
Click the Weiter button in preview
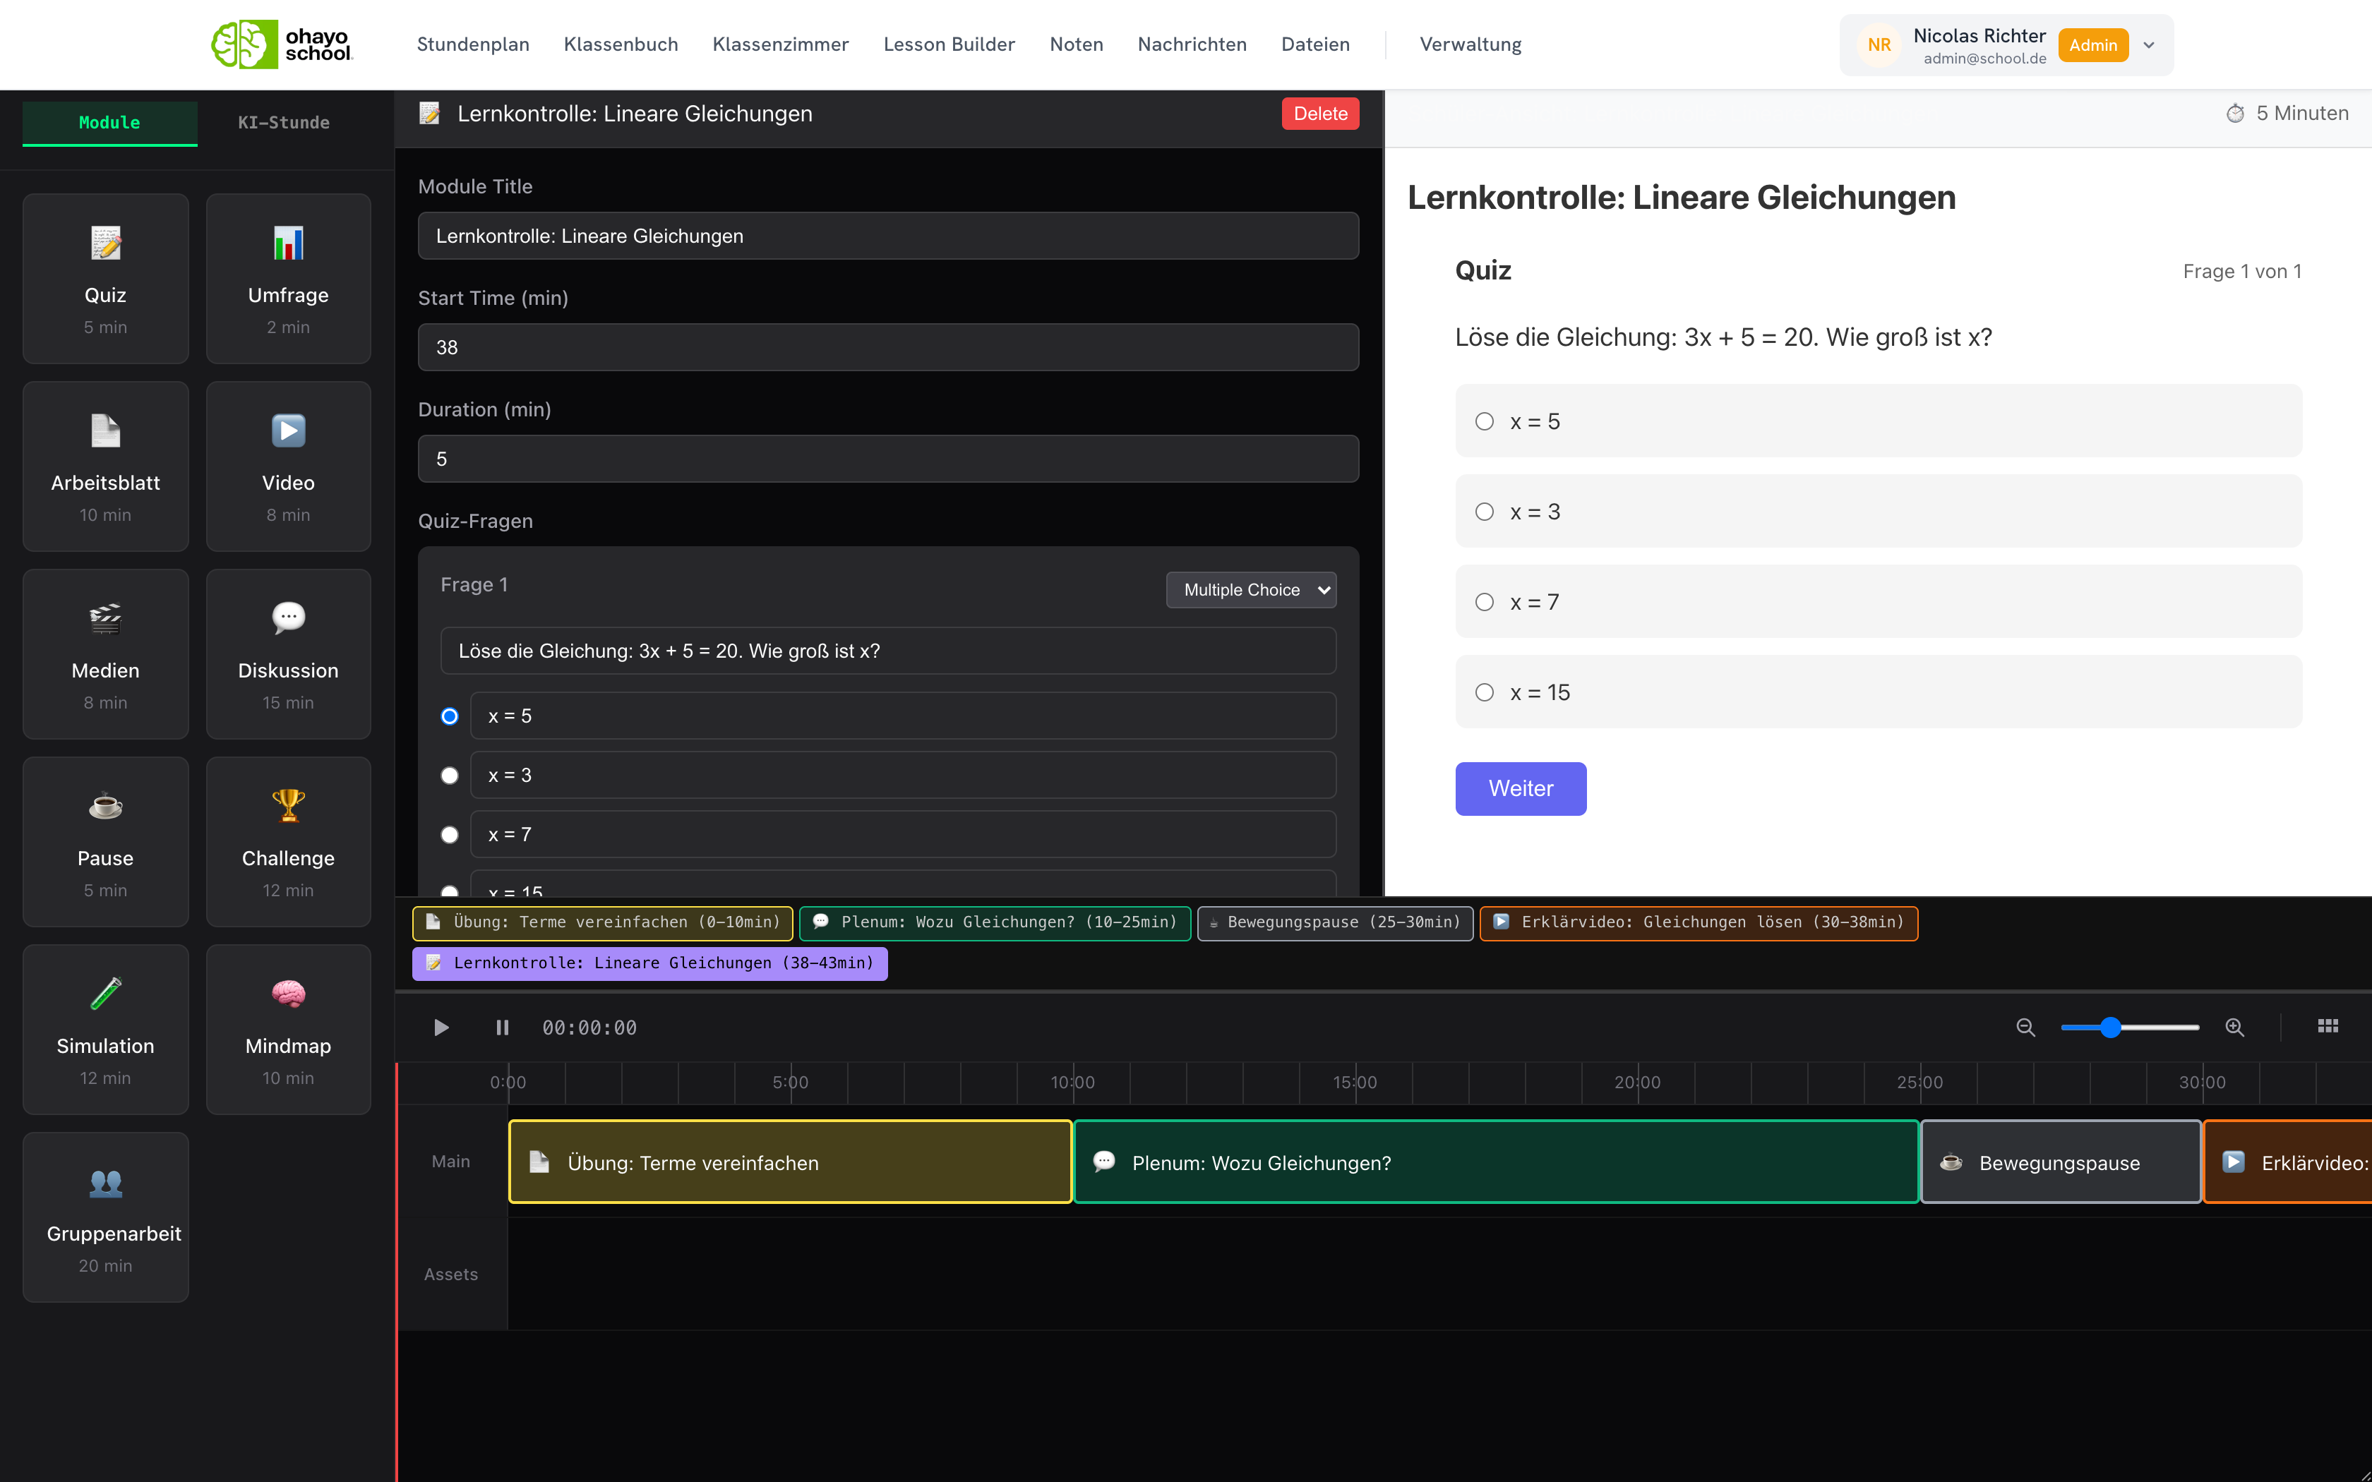(1520, 788)
